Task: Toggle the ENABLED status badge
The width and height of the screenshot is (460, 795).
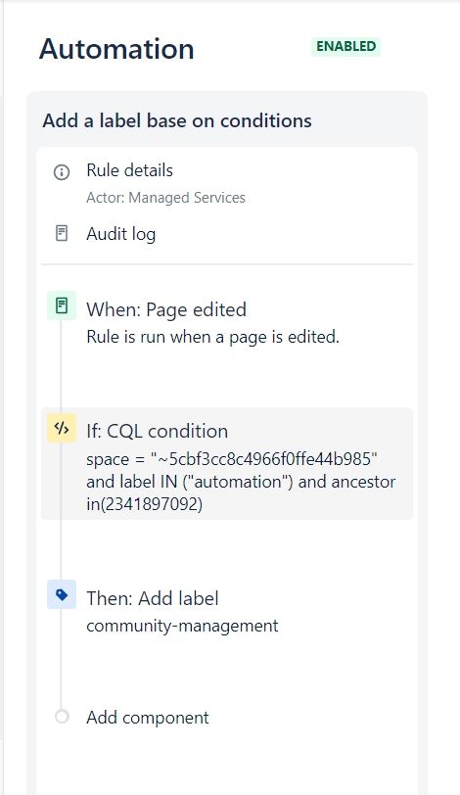Action: [x=346, y=47]
